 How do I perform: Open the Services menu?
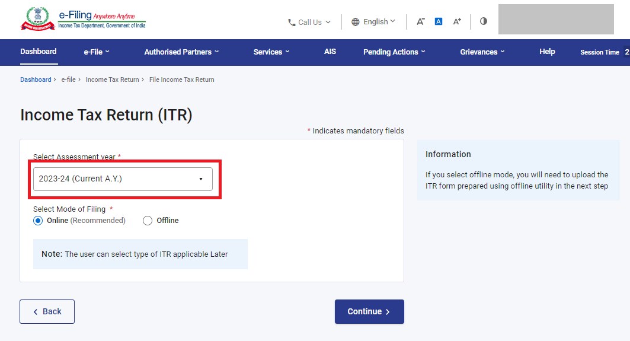click(x=271, y=52)
